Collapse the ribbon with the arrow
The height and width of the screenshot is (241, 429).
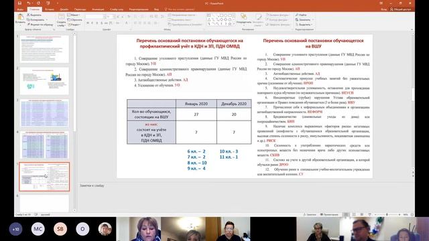click(412, 29)
